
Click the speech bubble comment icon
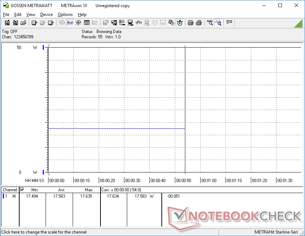tap(229, 23)
